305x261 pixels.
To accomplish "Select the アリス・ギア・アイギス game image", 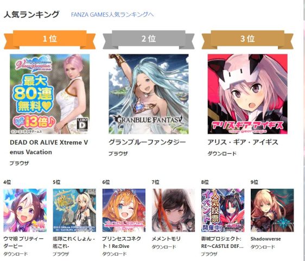I will tap(247, 94).
